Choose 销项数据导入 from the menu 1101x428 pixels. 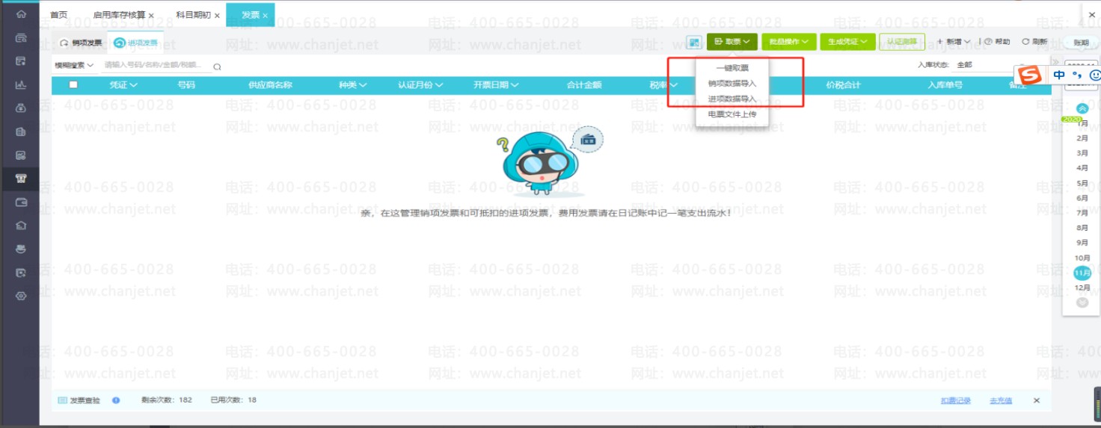[x=732, y=84]
